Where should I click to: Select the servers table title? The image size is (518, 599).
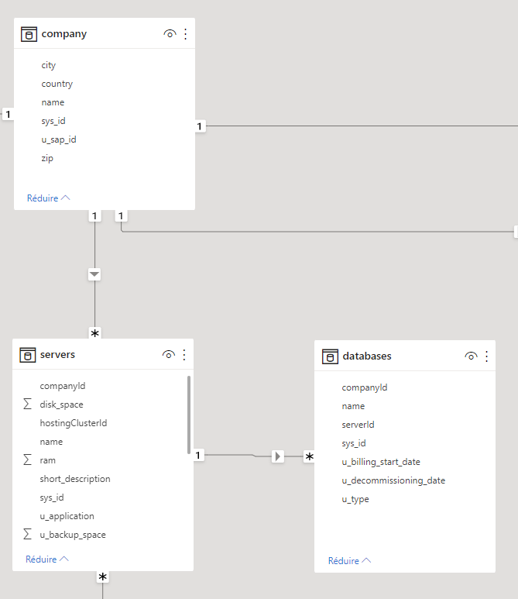pyautogui.click(x=57, y=354)
